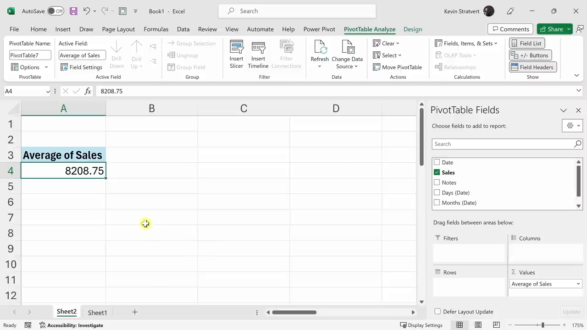Click the Active Field input box

coord(82,55)
